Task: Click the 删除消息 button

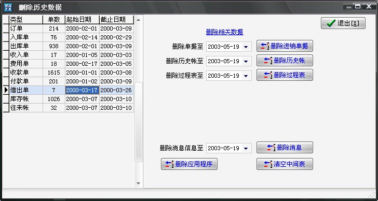Action: [285, 148]
